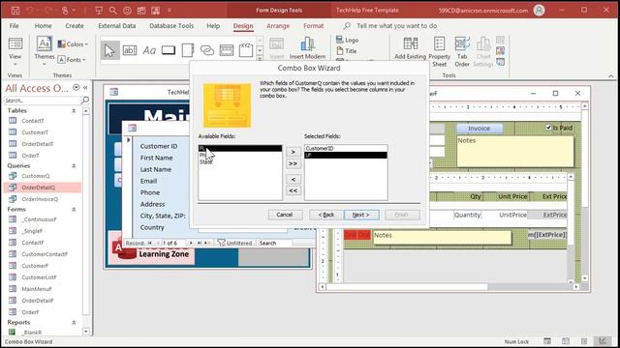Image resolution: width=620 pixels, height=348 pixels.
Task: Switch to the External Data tab
Action: [x=116, y=26]
